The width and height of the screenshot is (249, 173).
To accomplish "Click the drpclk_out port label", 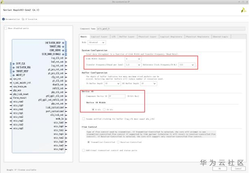I will tap(58, 84).
